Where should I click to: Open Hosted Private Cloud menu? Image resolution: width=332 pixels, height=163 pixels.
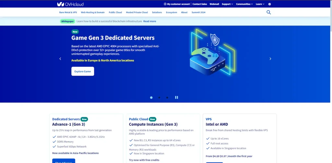pos(137,12)
